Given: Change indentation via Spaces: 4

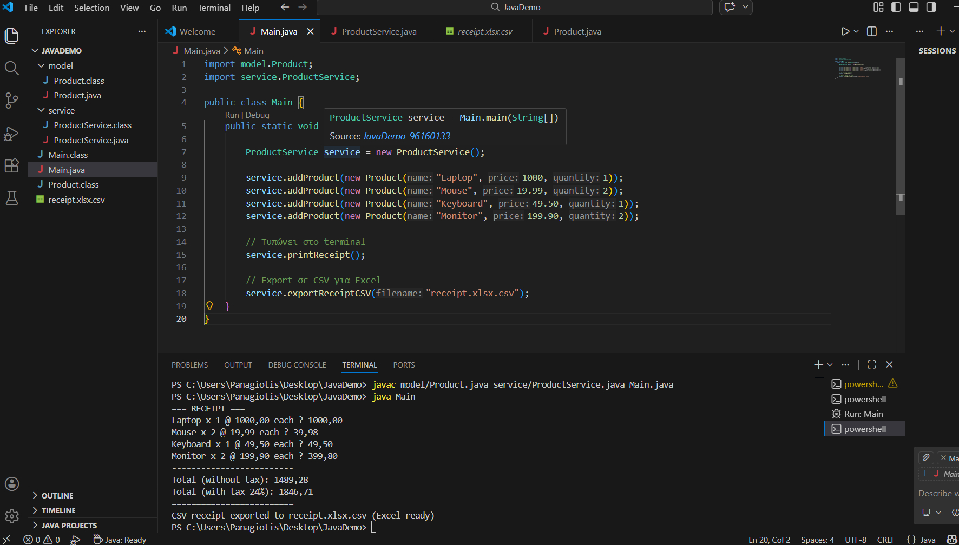Looking at the screenshot, I should point(817,540).
